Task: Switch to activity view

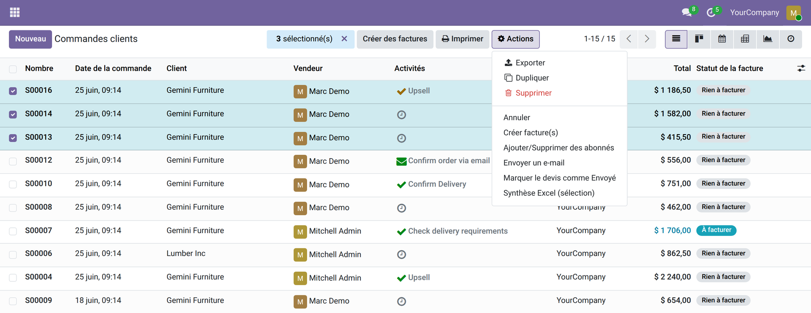Action: click(791, 39)
